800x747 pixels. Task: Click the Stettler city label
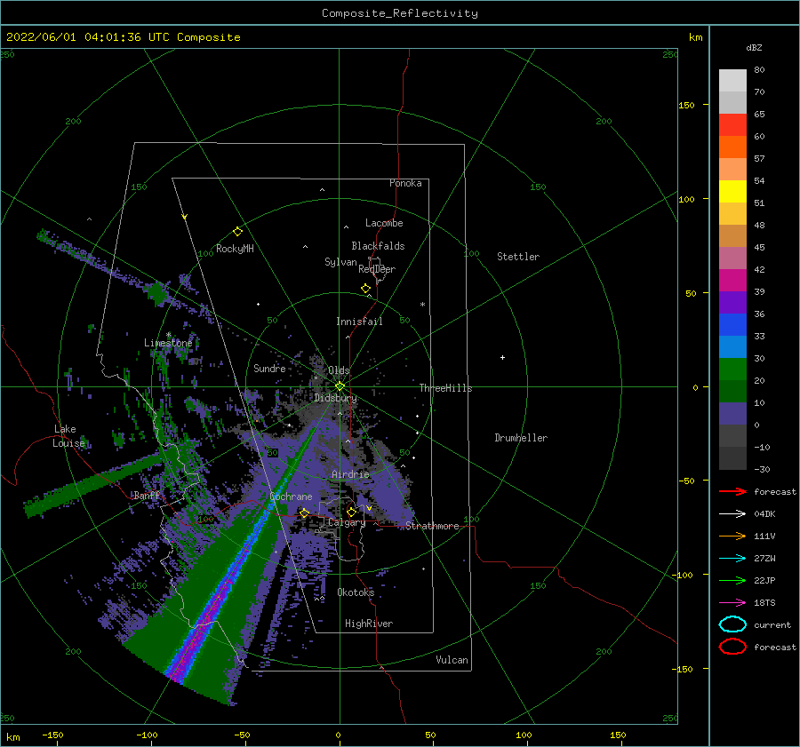tap(518, 257)
